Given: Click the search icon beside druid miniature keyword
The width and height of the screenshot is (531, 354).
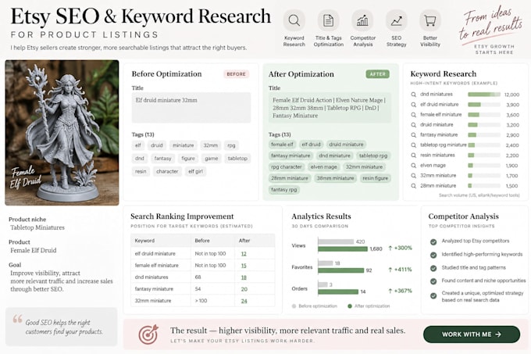Looking at the screenshot, I should [x=414, y=125].
